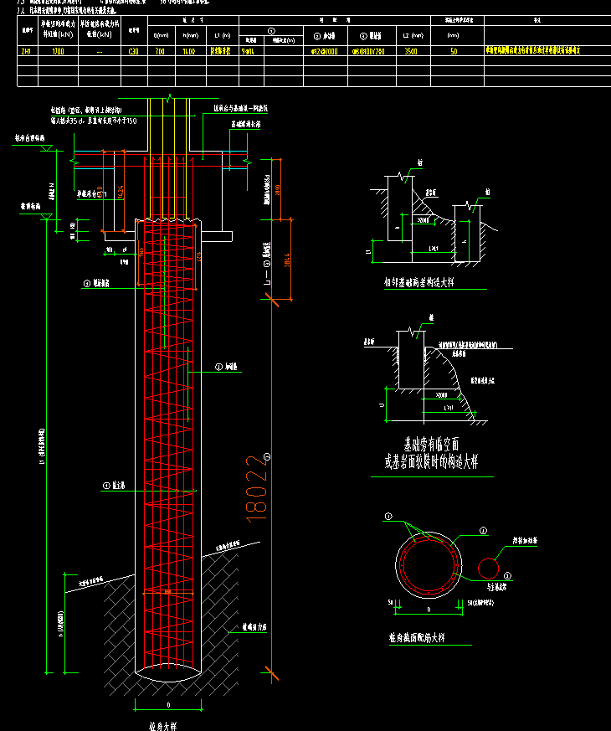Image resolution: width=611 pixels, height=731 pixels.
Task: Click the "3500" L2 value cell
Action: coord(411,51)
